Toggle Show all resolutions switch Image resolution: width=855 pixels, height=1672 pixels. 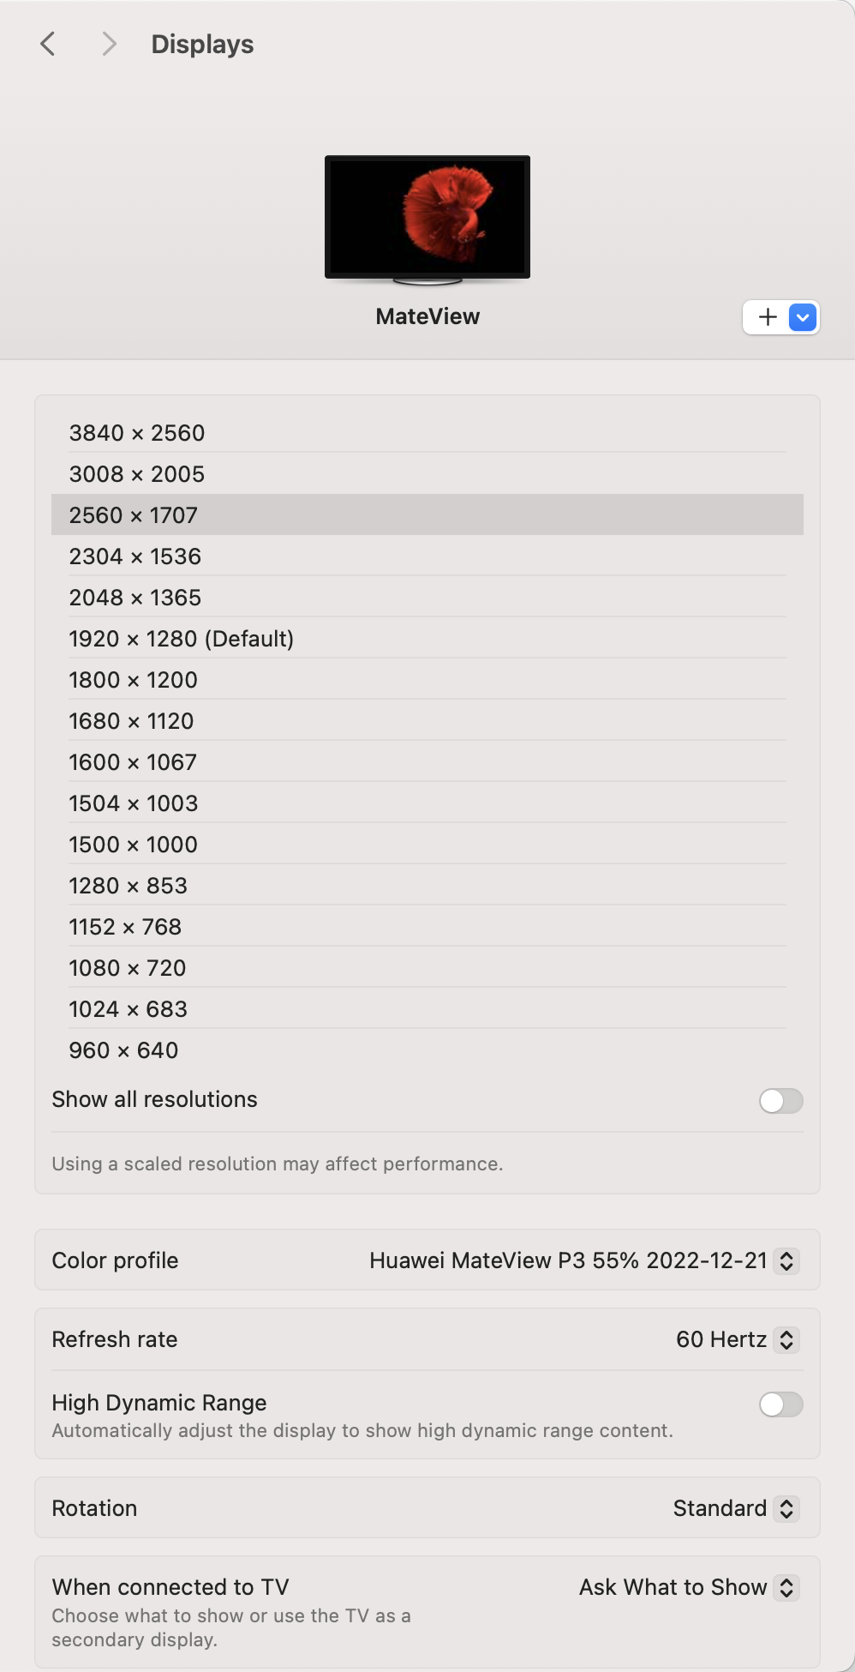pos(780,1100)
